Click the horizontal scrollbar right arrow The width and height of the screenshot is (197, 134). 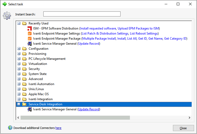click(190, 118)
